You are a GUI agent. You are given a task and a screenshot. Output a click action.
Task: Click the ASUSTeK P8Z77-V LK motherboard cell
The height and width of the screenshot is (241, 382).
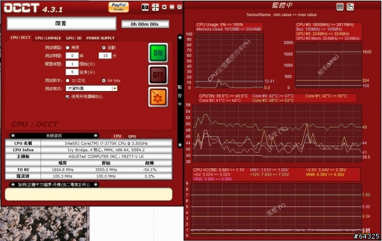(106, 157)
